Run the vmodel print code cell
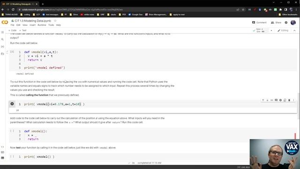This screenshot has width=300, height=169. (12, 104)
